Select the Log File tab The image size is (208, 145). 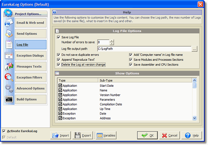pyautogui.click(x=31, y=45)
